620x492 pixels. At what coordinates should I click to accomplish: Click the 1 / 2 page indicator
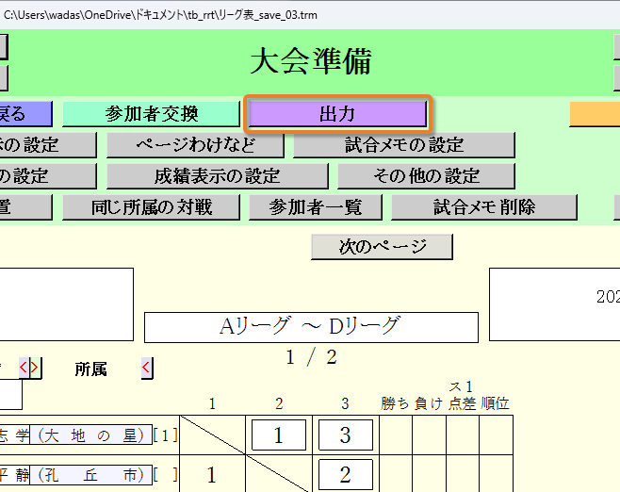click(x=311, y=357)
